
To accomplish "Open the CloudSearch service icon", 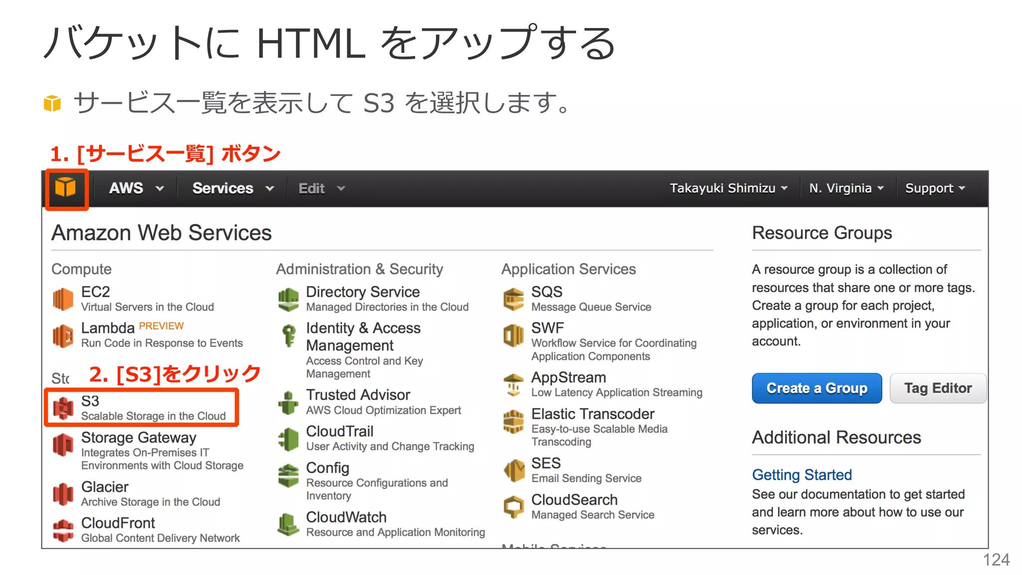I will (x=513, y=507).
